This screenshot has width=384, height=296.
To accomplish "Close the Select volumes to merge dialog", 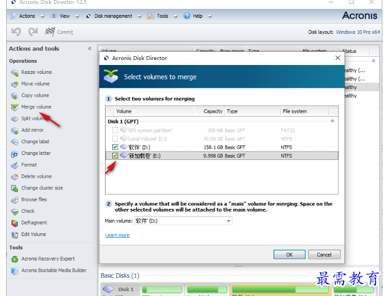I will pos(338,58).
